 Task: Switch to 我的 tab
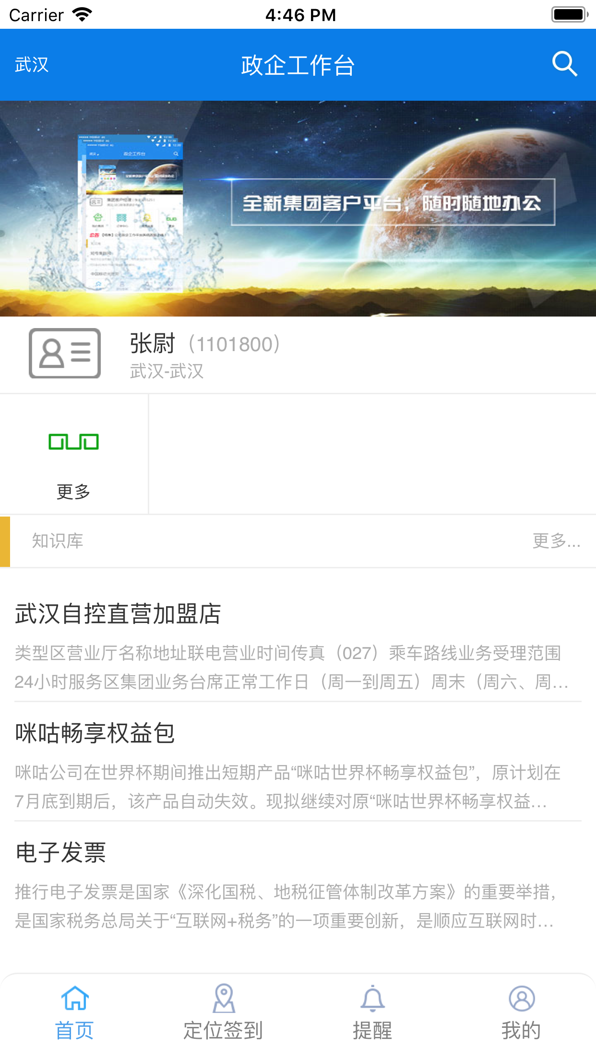tap(522, 1030)
